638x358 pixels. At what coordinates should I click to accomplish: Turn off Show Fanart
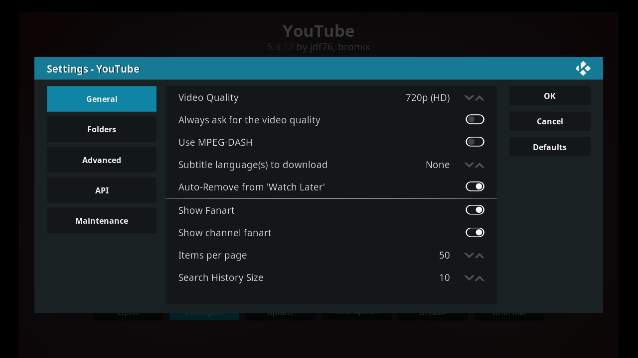pos(475,209)
